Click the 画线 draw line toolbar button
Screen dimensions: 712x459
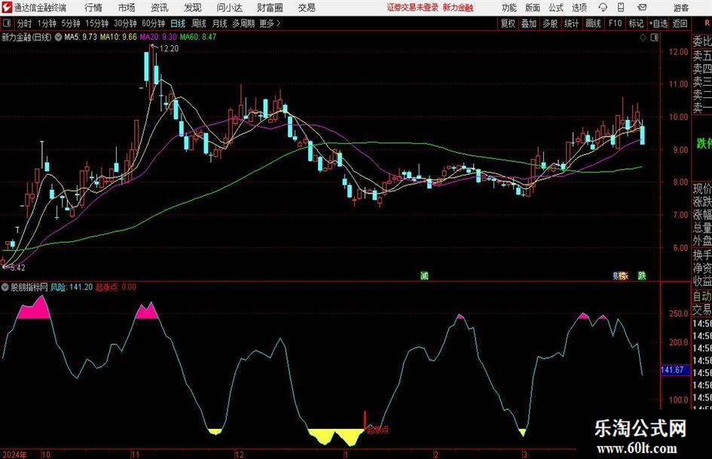[x=593, y=23]
